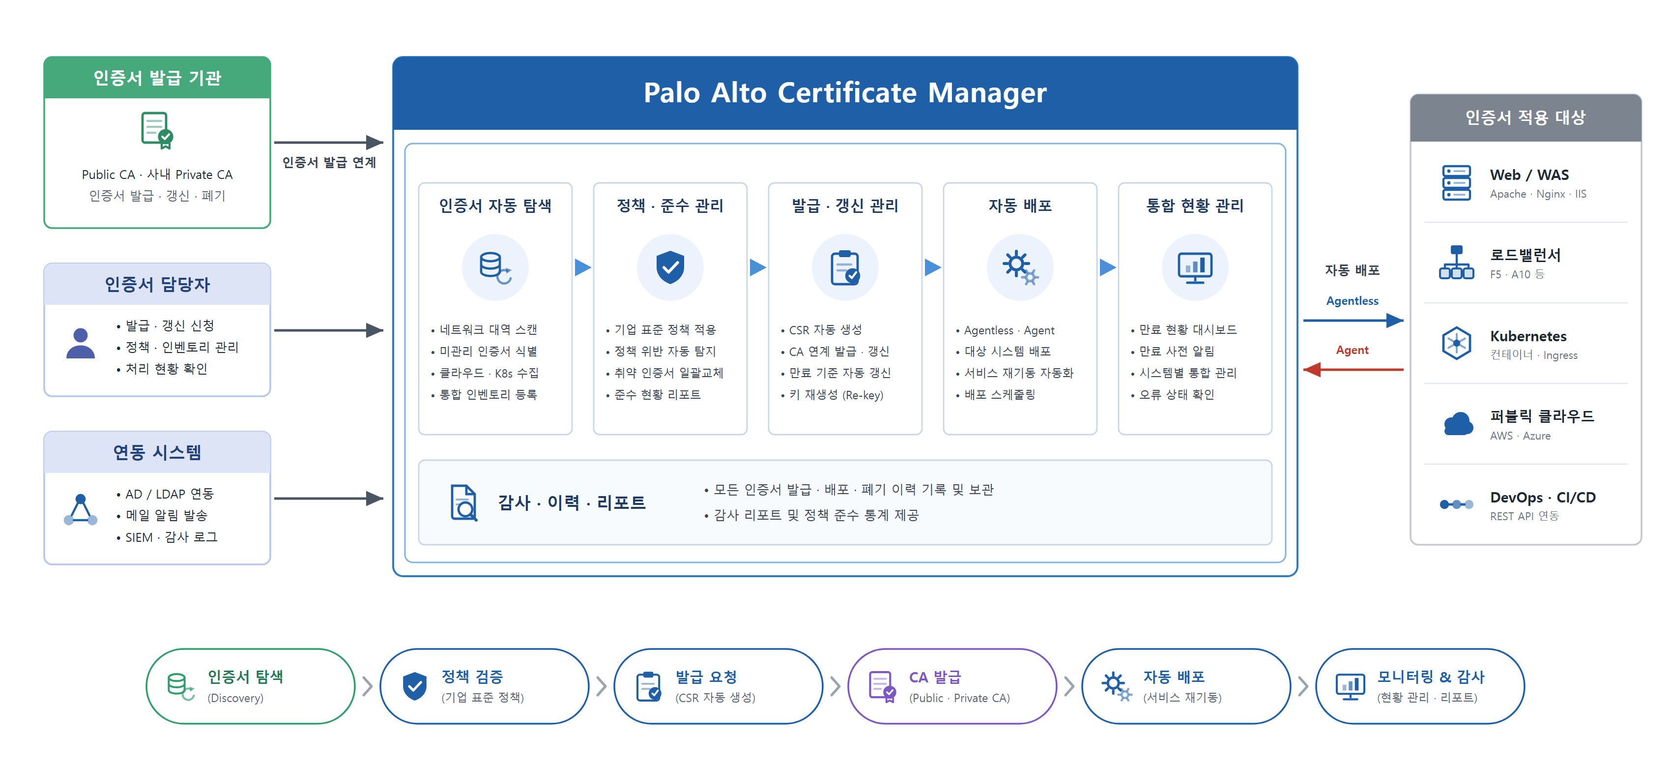Click the network triangle icon in 연동 시스템
The height and width of the screenshot is (765, 1671).
click(x=81, y=510)
